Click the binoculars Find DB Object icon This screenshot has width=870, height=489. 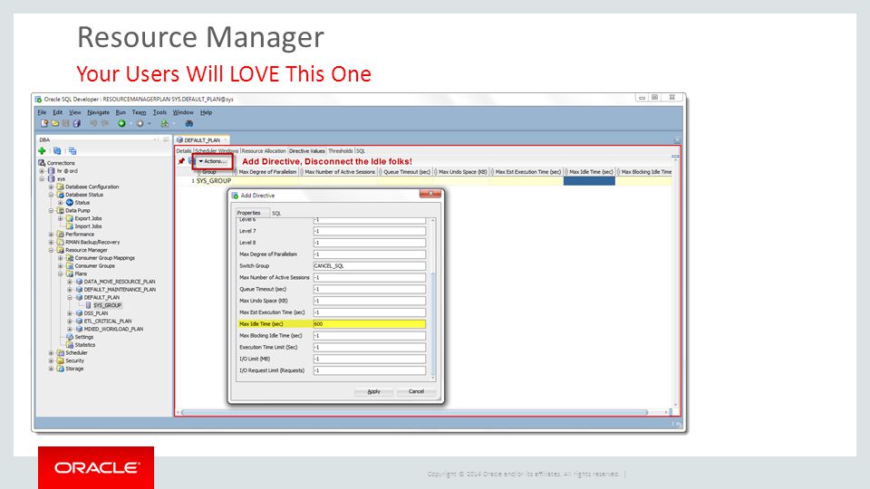[x=189, y=124]
